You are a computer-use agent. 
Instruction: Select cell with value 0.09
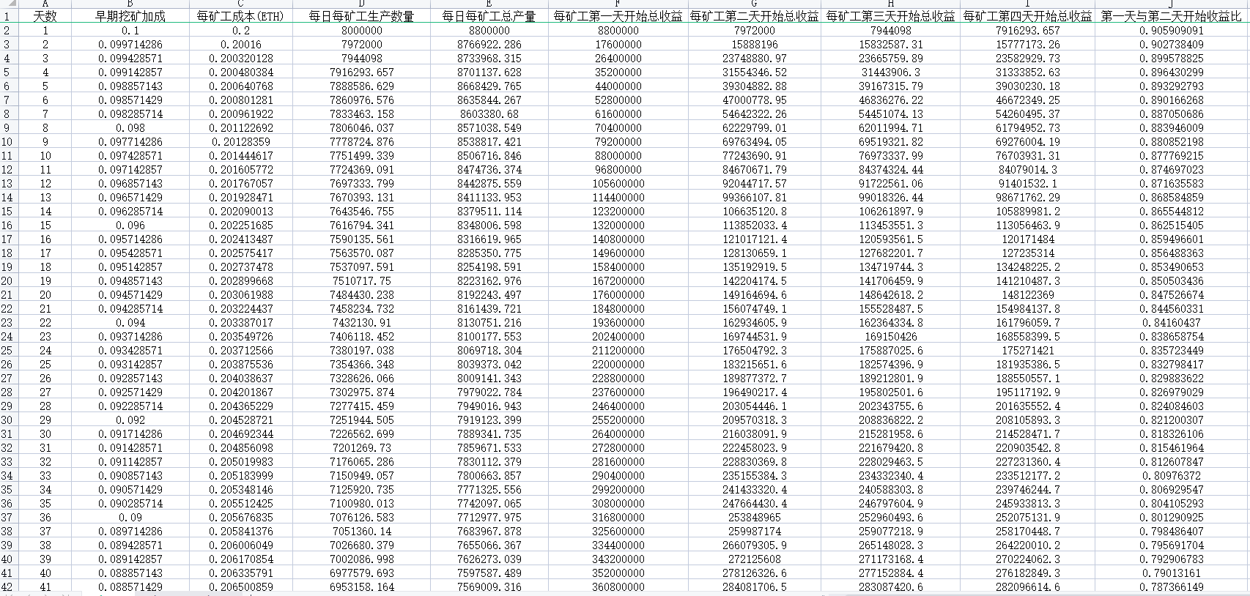(130, 517)
